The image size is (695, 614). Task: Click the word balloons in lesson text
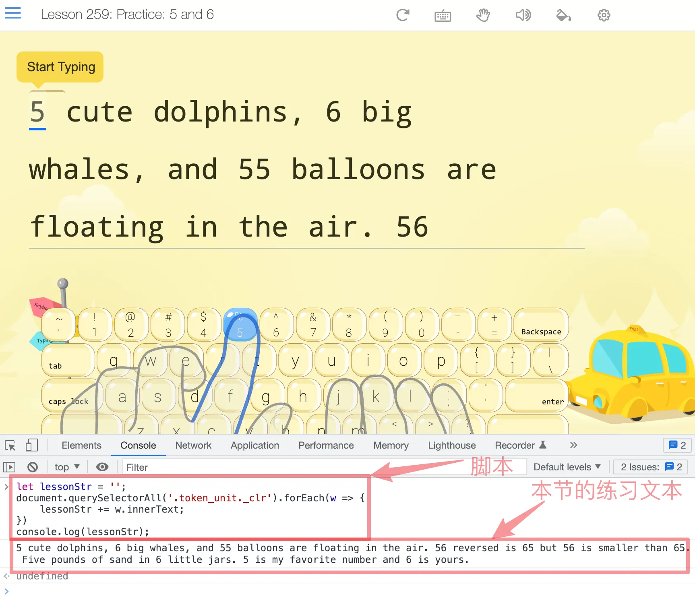[358, 169]
